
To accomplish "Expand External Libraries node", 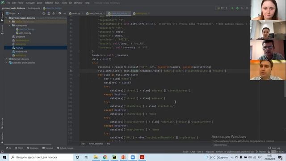I will [x=6, y=59].
